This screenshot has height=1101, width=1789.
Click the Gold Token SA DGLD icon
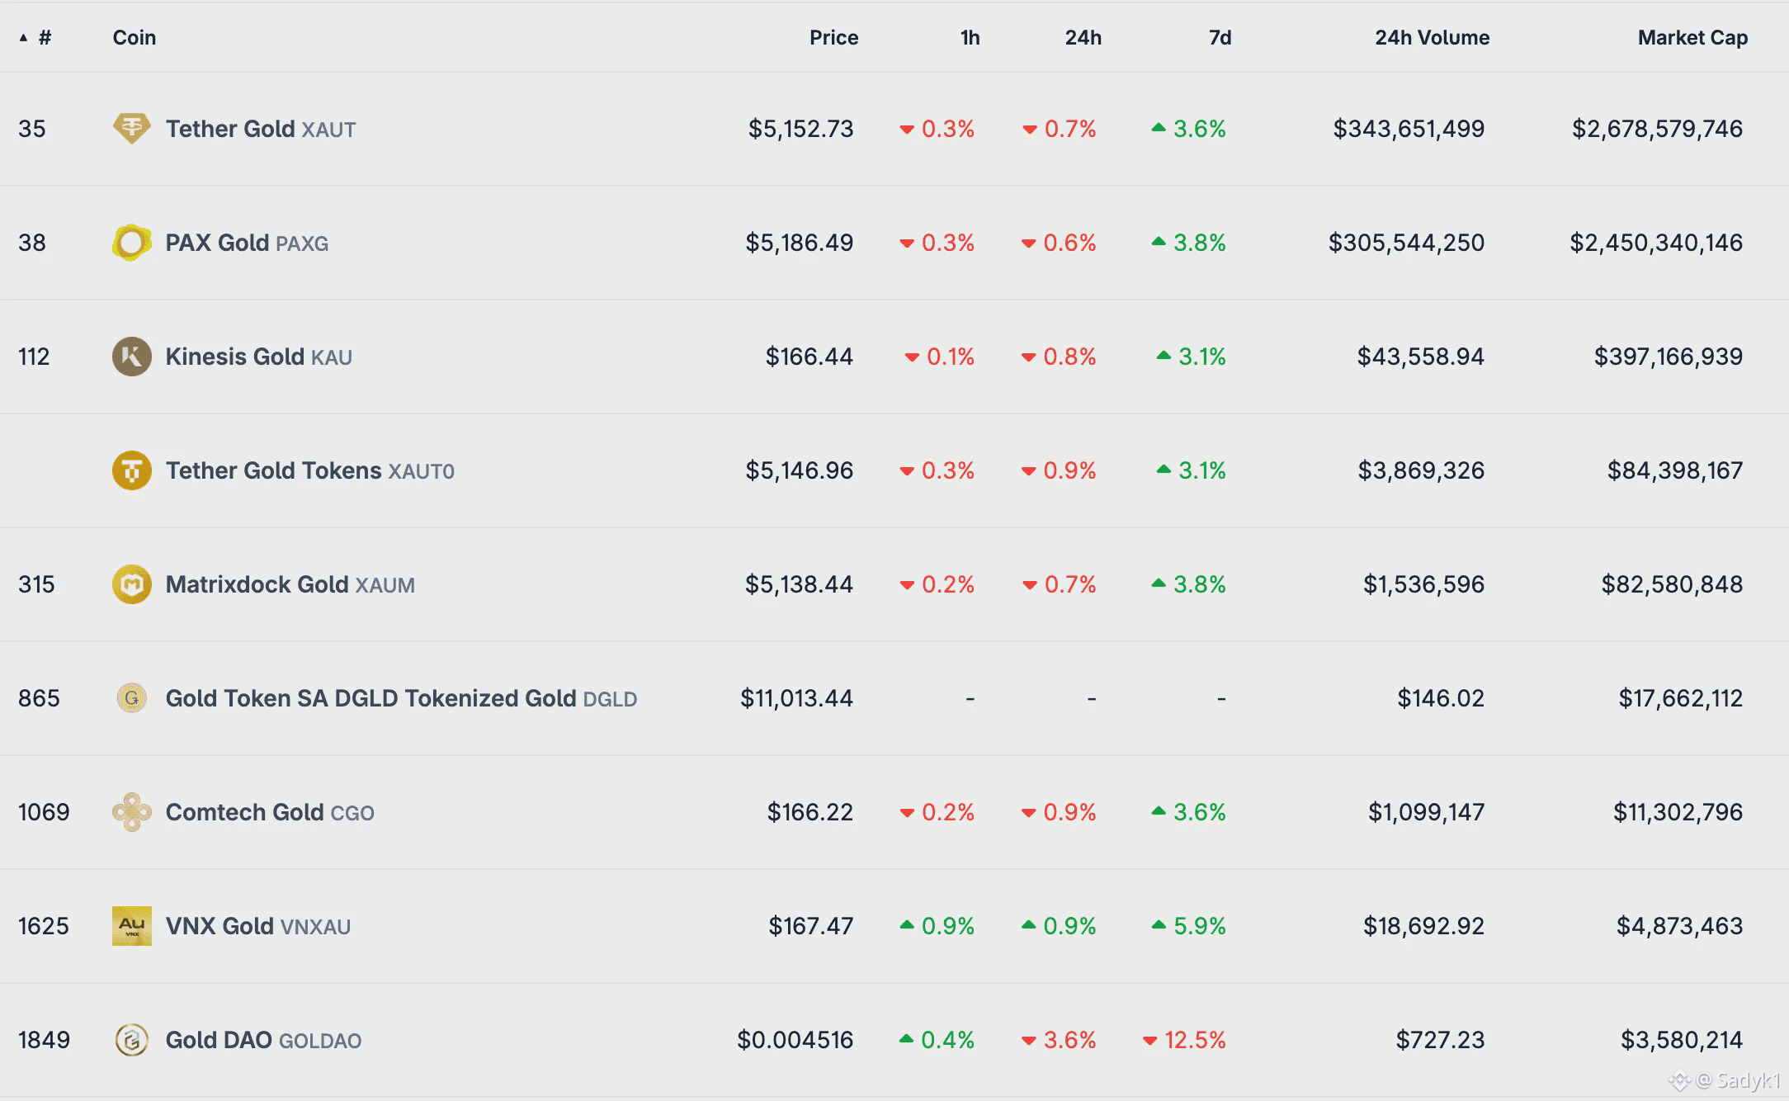(x=131, y=698)
